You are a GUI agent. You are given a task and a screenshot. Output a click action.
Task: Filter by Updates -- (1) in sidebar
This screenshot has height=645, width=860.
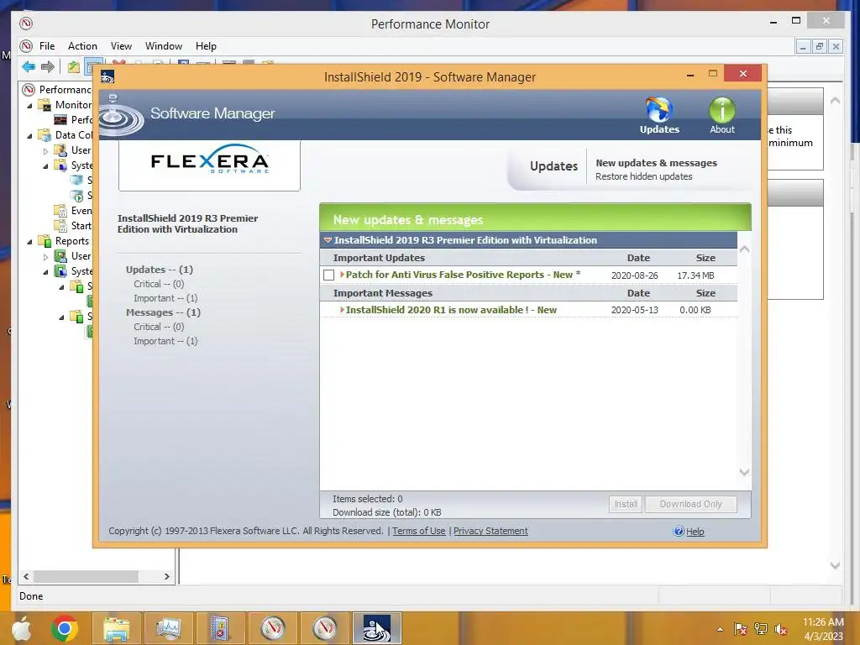tap(159, 270)
